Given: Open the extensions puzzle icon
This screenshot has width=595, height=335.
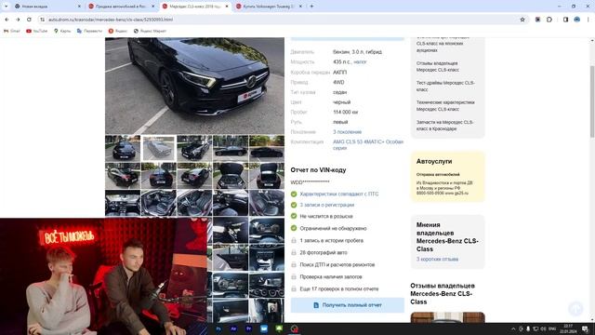Looking at the screenshot, I should (549, 20).
